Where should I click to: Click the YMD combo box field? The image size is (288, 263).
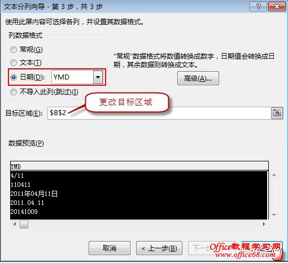77,77
